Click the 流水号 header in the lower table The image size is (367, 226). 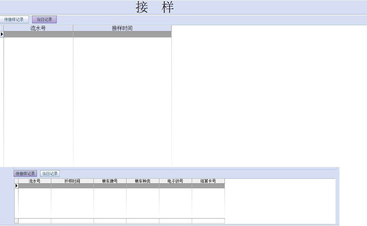pos(34,181)
